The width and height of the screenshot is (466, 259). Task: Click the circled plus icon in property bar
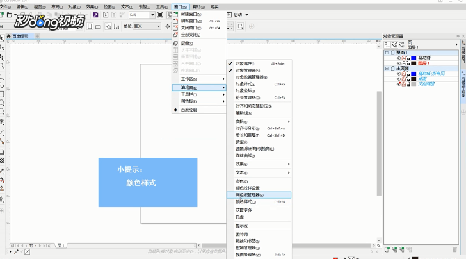(x=252, y=26)
